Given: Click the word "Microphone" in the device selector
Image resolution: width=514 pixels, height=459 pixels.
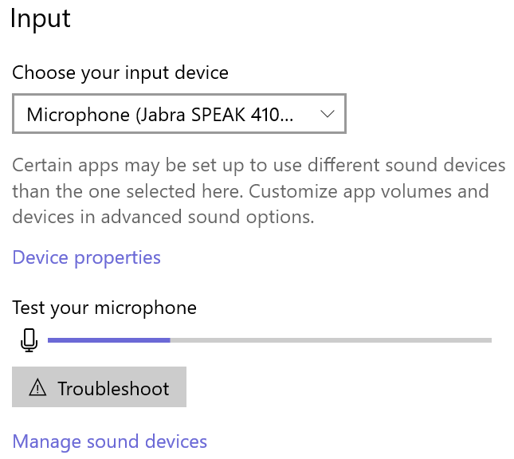Looking at the screenshot, I should [x=78, y=115].
